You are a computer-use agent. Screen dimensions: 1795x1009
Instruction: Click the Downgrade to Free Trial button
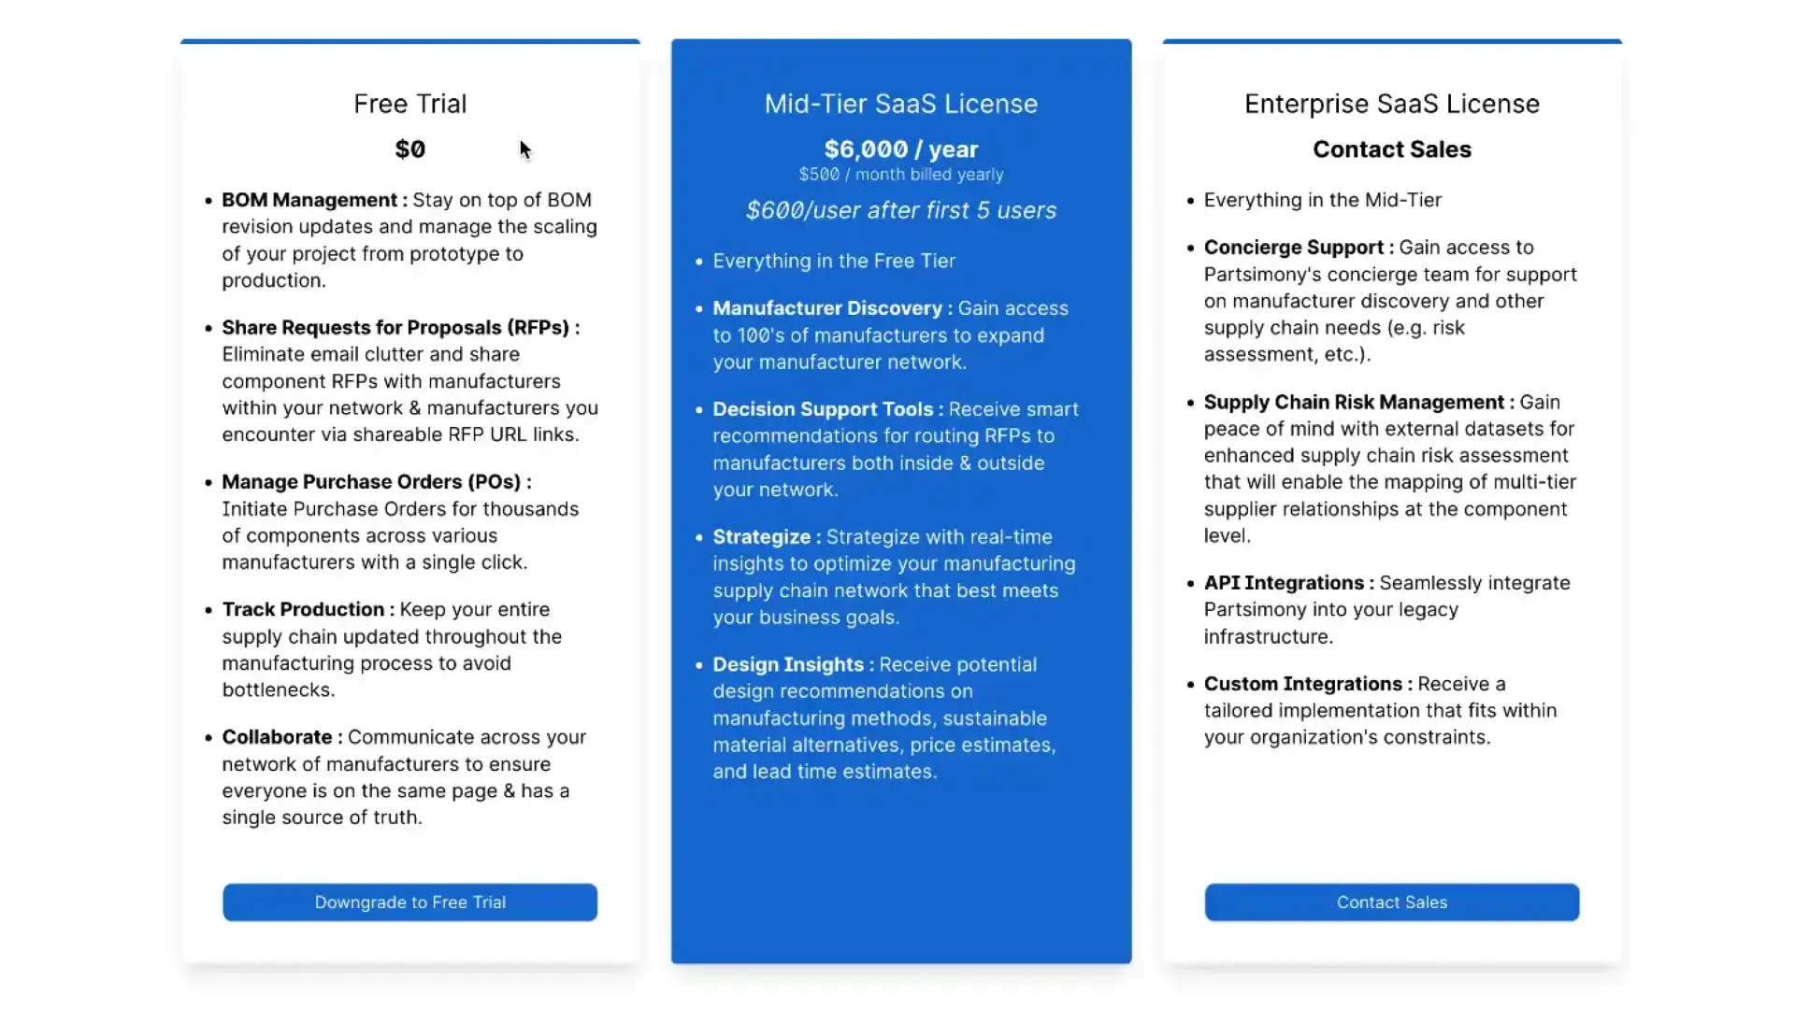pyautogui.click(x=409, y=902)
